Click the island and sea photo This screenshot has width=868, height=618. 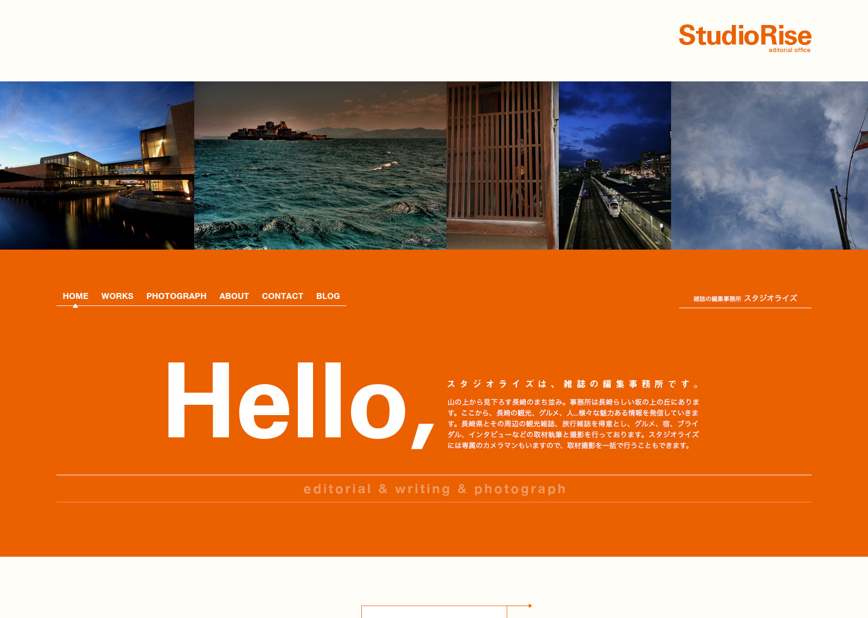[320, 165]
